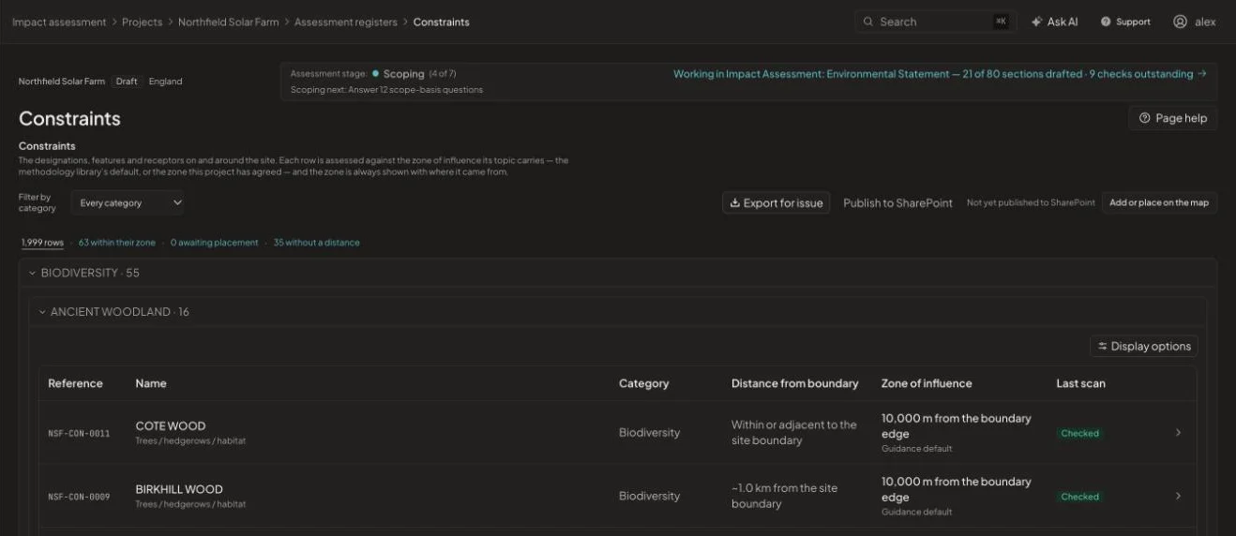Go to Impact assessment breadcrumb
The height and width of the screenshot is (536, 1236).
59,22
